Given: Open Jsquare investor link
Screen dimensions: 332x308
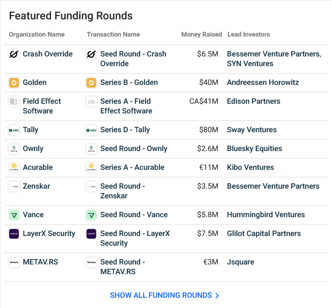Looking at the screenshot, I should click(x=241, y=262).
